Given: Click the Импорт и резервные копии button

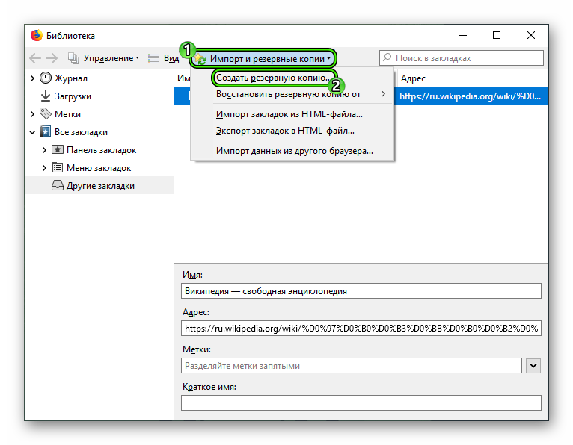Looking at the screenshot, I should click(x=263, y=58).
